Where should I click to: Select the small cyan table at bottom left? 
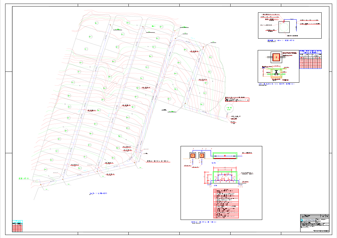tap(17, 226)
